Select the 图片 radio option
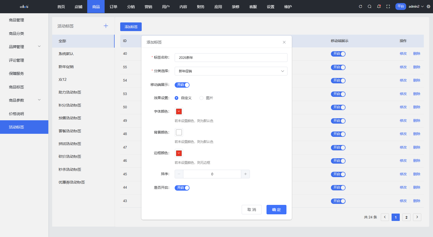Image resolution: width=433 pixels, height=237 pixels. click(x=206, y=98)
